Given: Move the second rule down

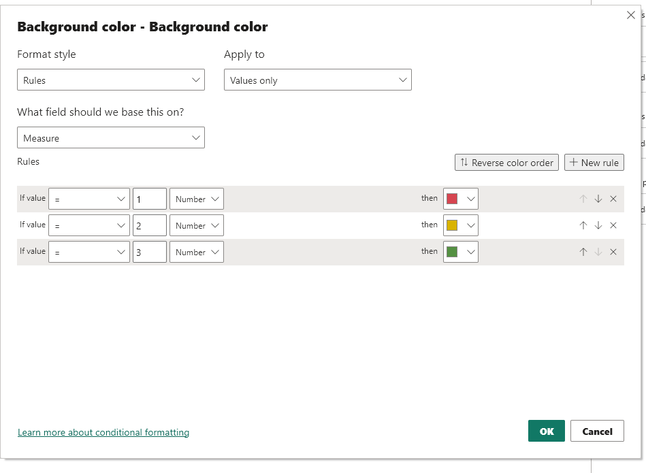Looking at the screenshot, I should click(598, 225).
